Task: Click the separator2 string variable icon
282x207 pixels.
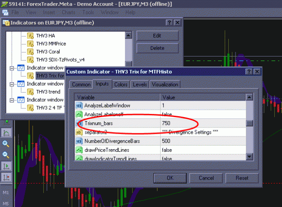Action: (x=79, y=132)
